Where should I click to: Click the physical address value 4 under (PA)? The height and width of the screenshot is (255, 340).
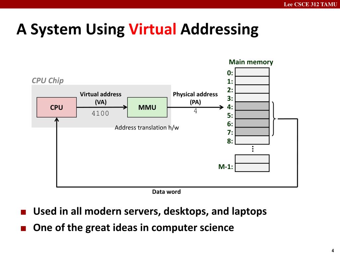click(x=195, y=111)
